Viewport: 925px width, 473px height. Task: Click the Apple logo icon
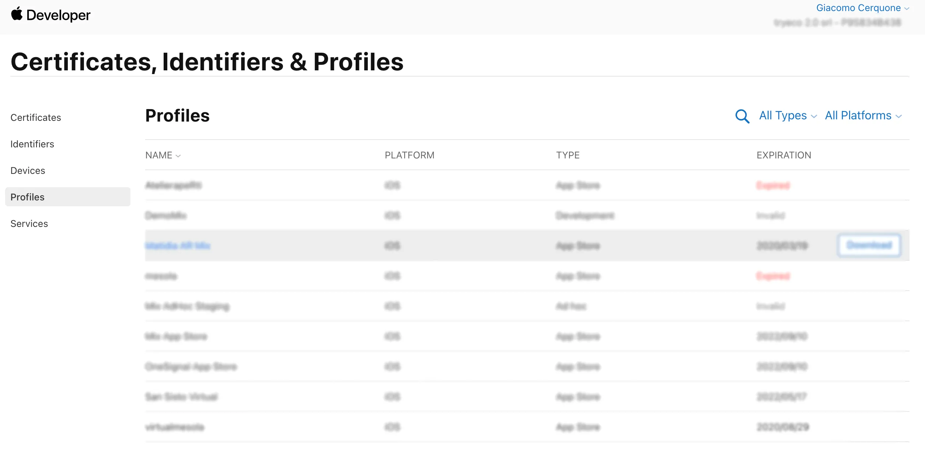point(17,15)
